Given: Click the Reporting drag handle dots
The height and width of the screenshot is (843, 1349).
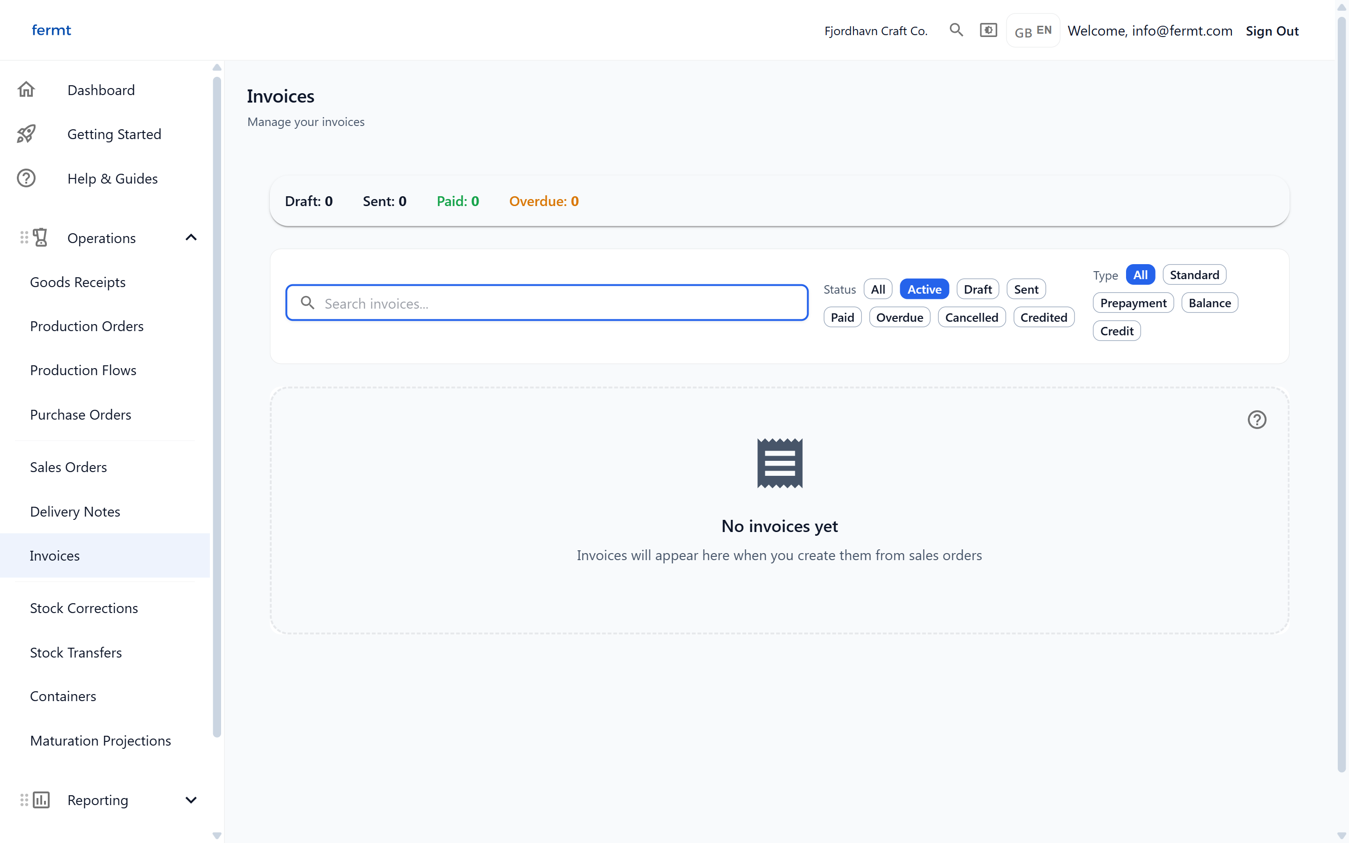Looking at the screenshot, I should [24, 799].
